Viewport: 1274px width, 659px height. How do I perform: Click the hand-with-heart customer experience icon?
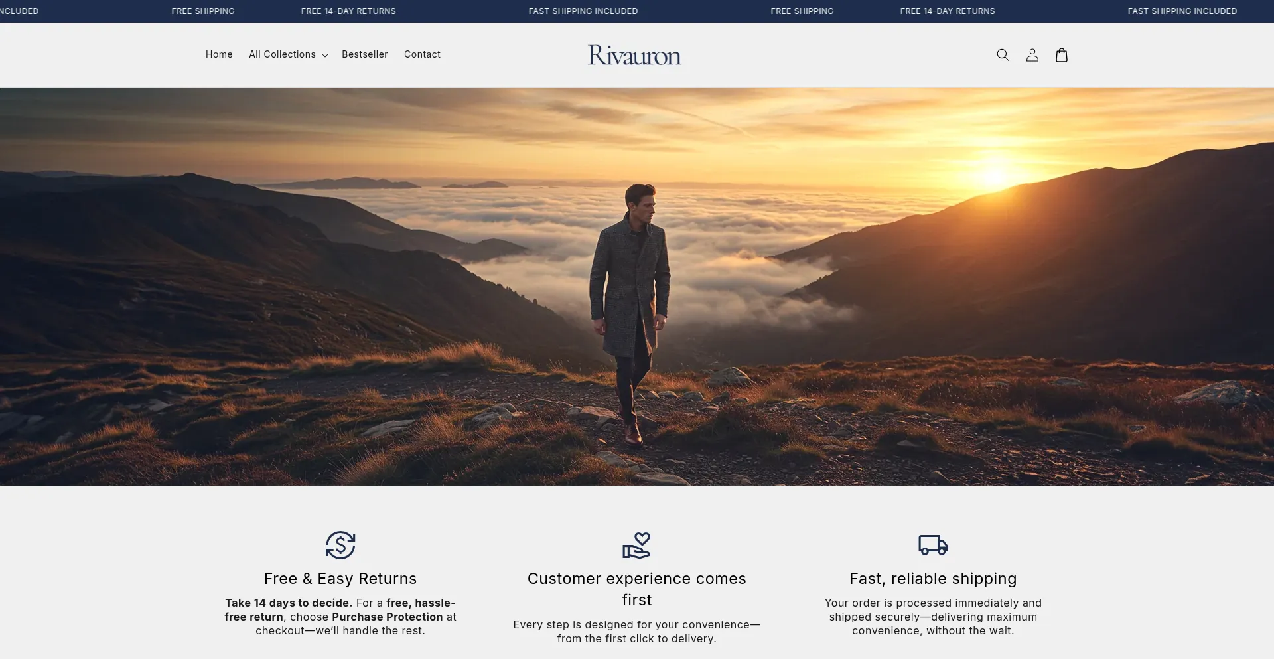point(636,546)
